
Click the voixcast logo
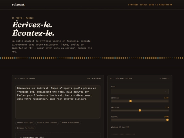(x=18, y=5)
